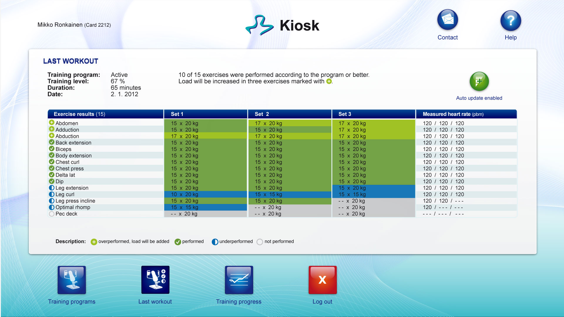Click the overperformed plus icon beside Abdomen
564x317 pixels.
[x=52, y=123]
